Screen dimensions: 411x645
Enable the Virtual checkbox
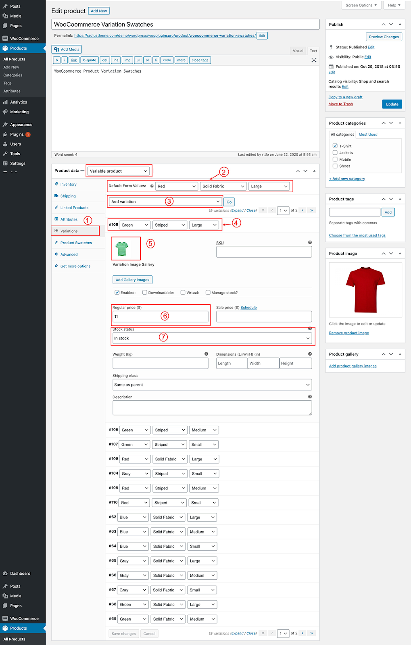point(183,293)
